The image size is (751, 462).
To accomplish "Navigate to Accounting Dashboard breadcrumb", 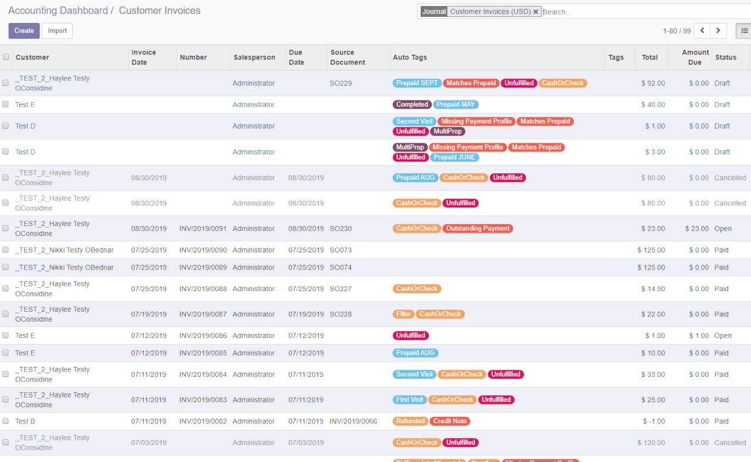I will tap(58, 11).
